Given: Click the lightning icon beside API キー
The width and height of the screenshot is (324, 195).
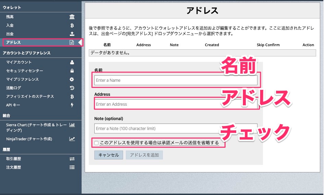Looking at the screenshot, I should point(72,105).
